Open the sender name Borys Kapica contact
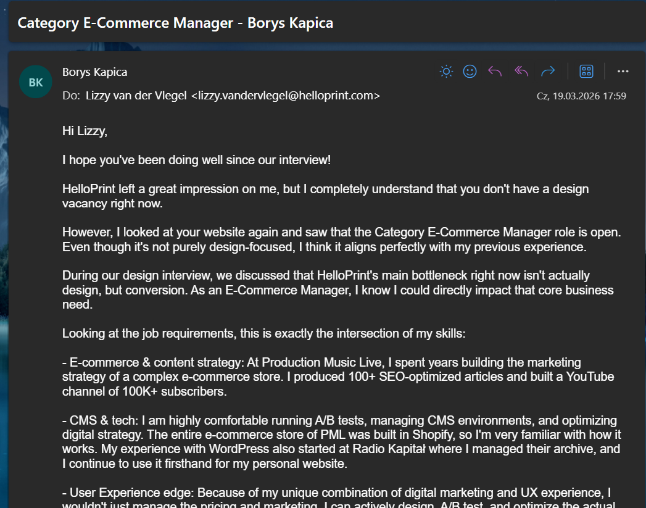The height and width of the screenshot is (508, 646). coord(95,72)
